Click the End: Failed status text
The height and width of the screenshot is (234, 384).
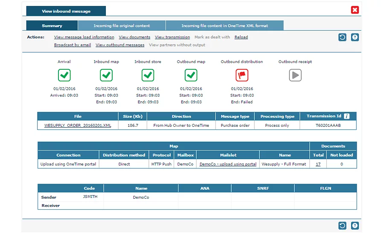242,102
